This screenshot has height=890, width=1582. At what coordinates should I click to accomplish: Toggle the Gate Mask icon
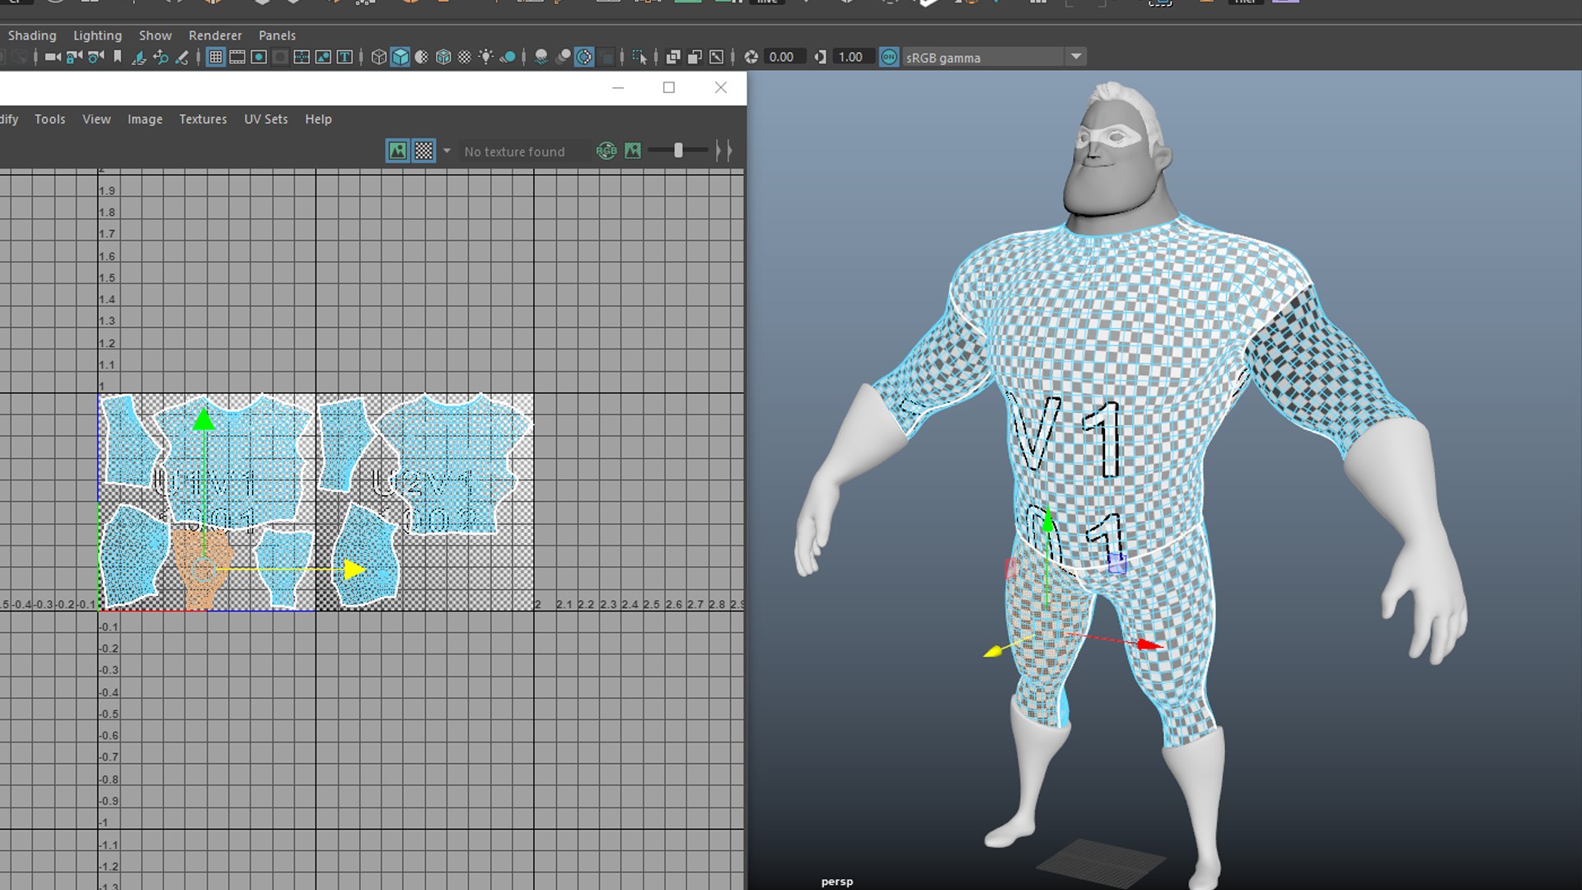coord(280,57)
